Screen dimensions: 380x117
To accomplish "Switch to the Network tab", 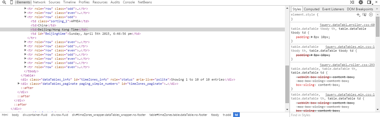I will pos(39,2).
